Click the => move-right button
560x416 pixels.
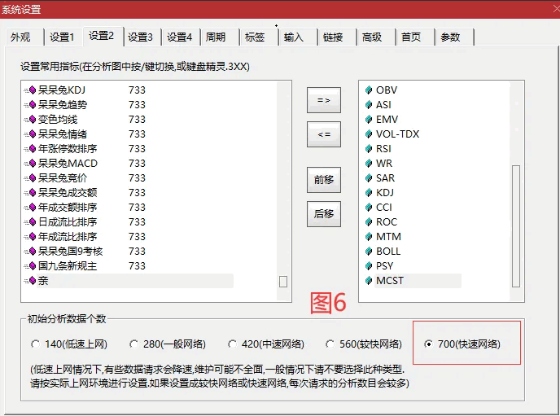click(x=324, y=100)
